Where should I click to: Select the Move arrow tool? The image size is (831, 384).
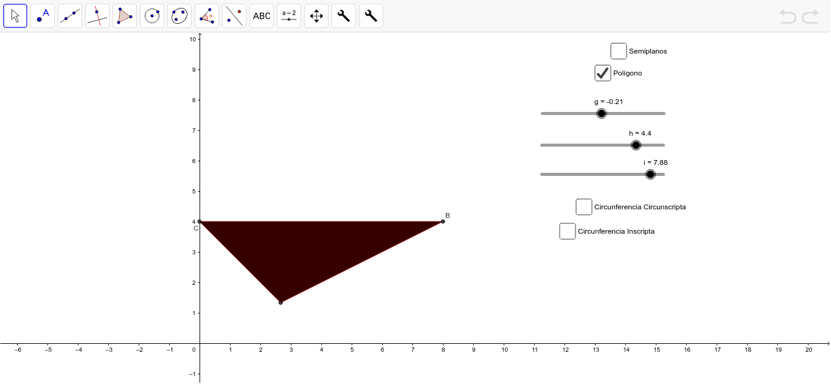15,16
